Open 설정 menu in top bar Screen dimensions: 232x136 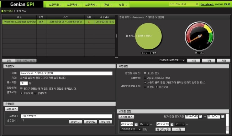(122, 5)
